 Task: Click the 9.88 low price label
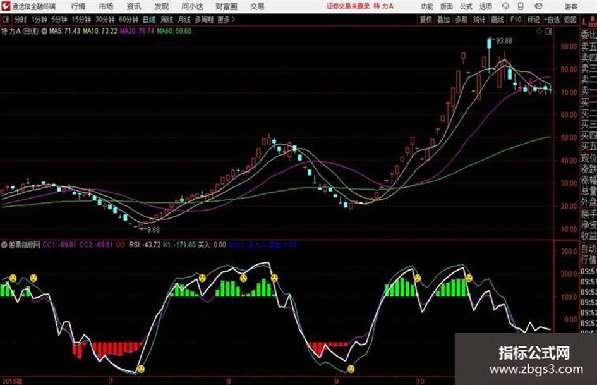(x=153, y=230)
